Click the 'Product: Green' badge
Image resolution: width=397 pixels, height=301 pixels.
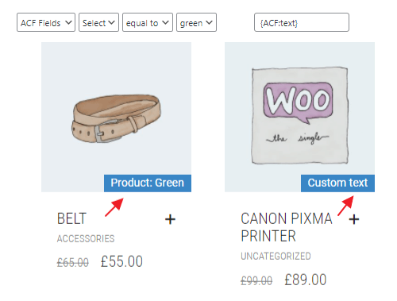tap(148, 183)
